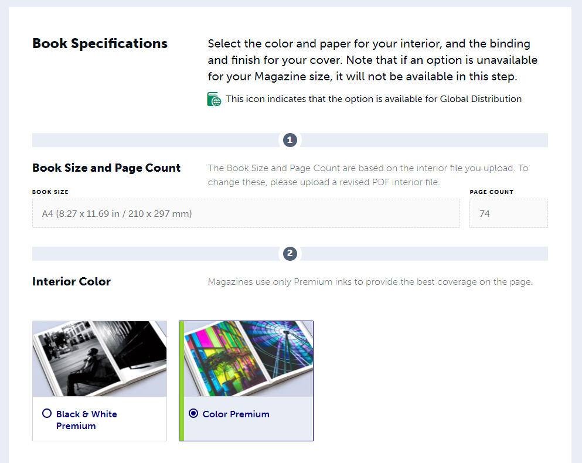This screenshot has width=582, height=463.
Task: Click the "Interior Color" heading
Action: (72, 281)
